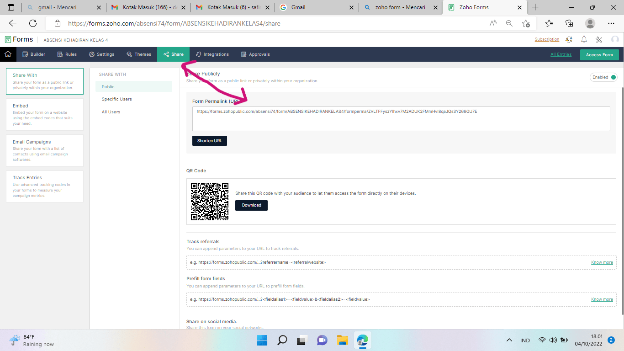Open the Windows Start menu

coord(262,340)
